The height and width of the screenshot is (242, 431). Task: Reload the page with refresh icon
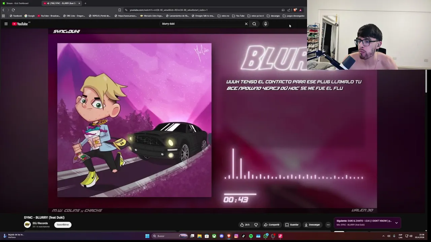tap(13, 10)
